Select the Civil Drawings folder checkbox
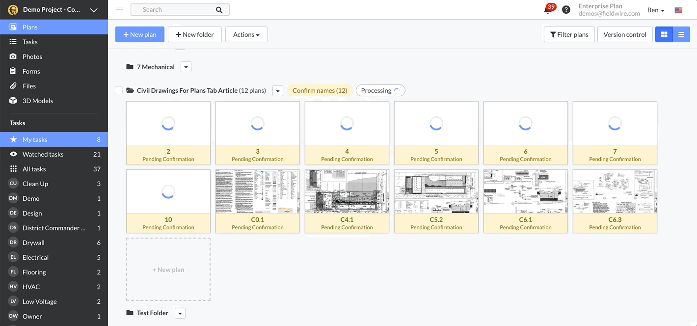 click(x=119, y=90)
